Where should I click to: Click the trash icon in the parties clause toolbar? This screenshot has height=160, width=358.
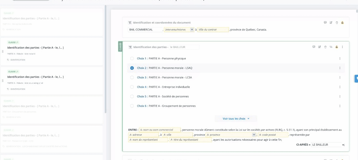pos(325,47)
